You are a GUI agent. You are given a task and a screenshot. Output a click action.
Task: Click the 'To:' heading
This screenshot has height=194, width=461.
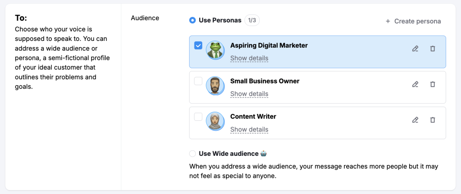coord(21,18)
